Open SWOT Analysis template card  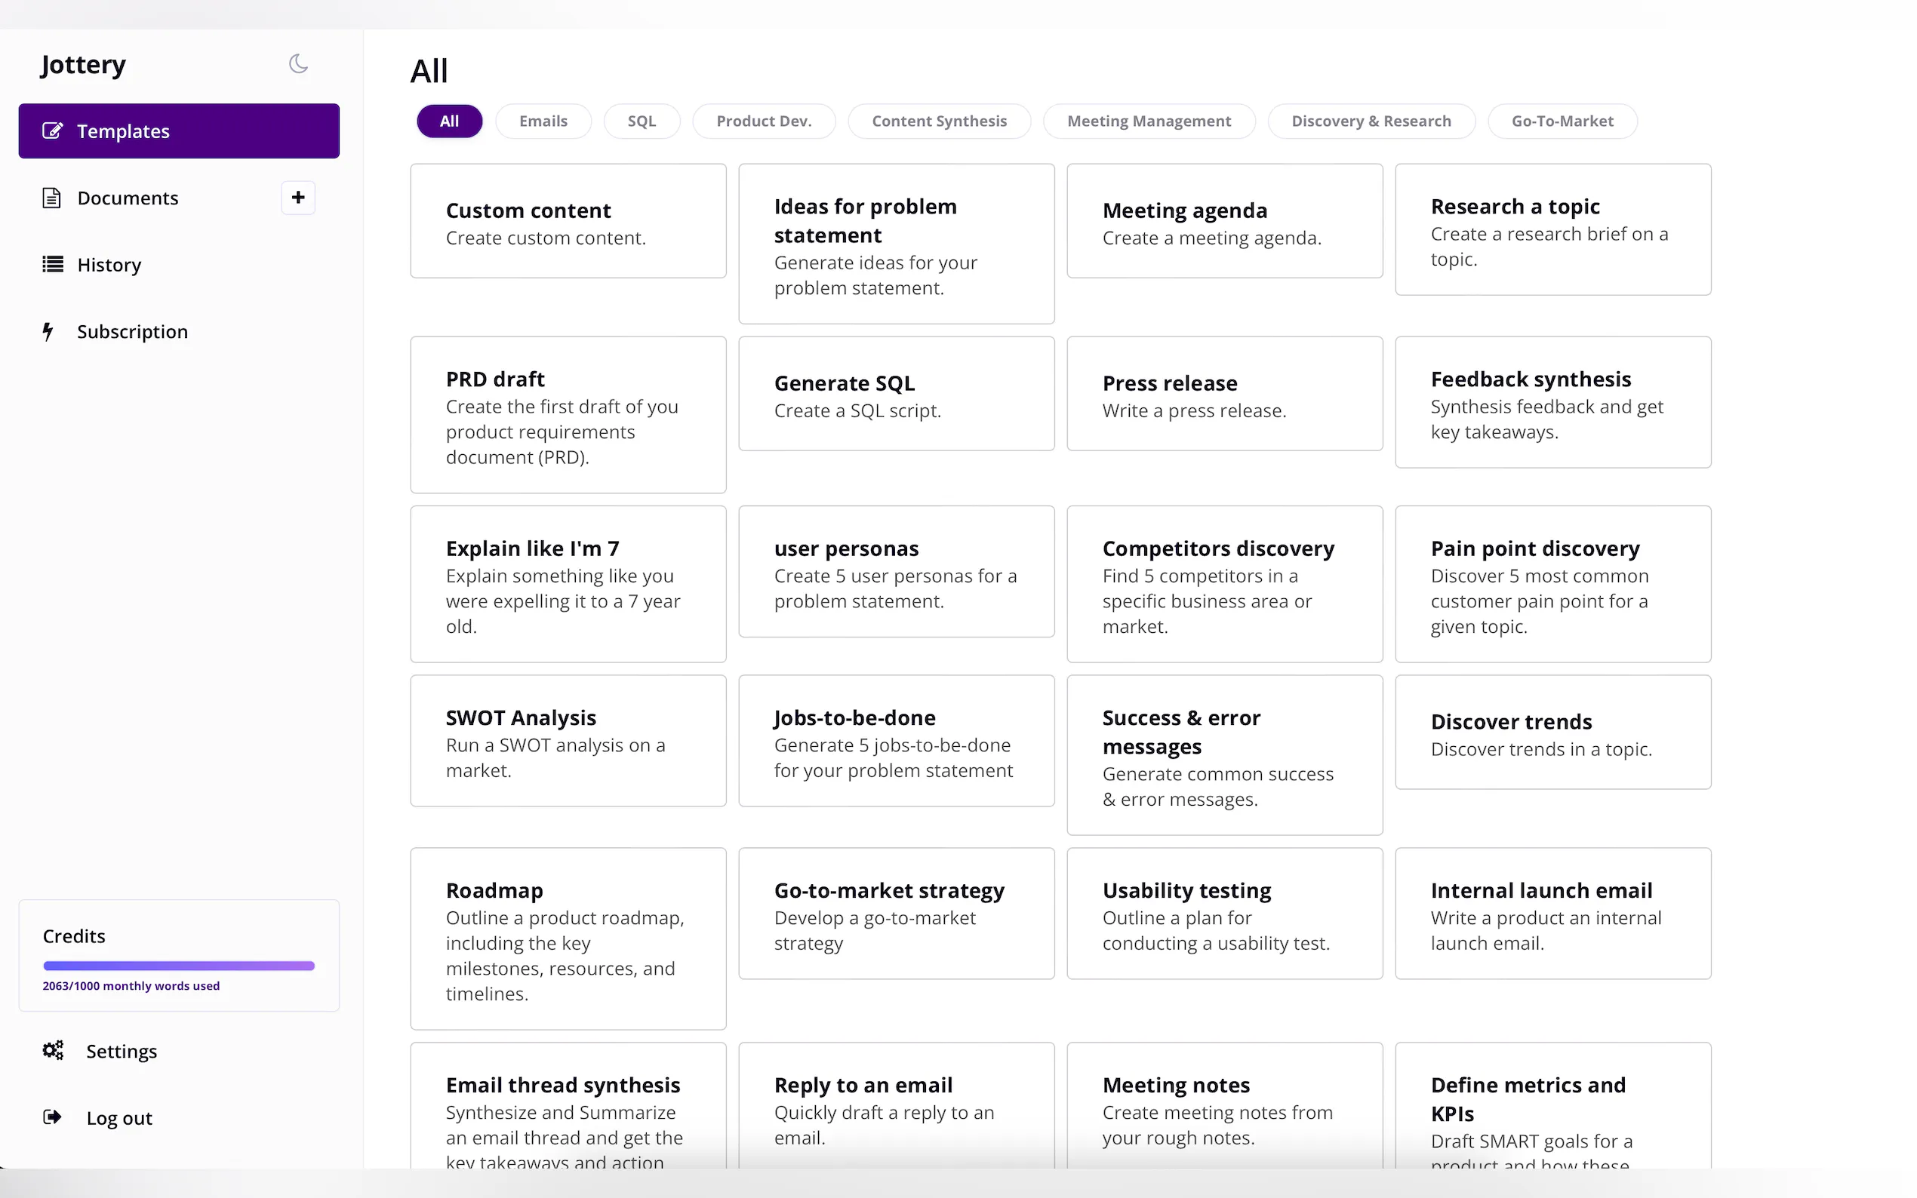pyautogui.click(x=568, y=741)
